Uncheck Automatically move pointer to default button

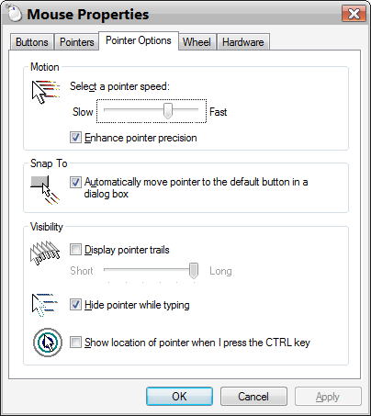(x=75, y=182)
